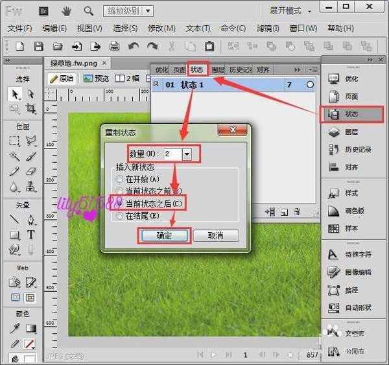Open the 展开模式 workspace dropdown
The image size is (389, 365).
click(x=290, y=11)
